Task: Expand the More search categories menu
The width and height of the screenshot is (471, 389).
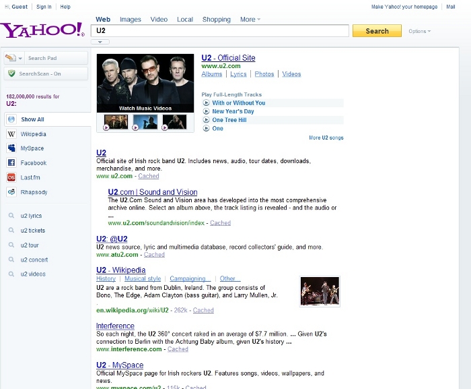Action: coord(250,20)
